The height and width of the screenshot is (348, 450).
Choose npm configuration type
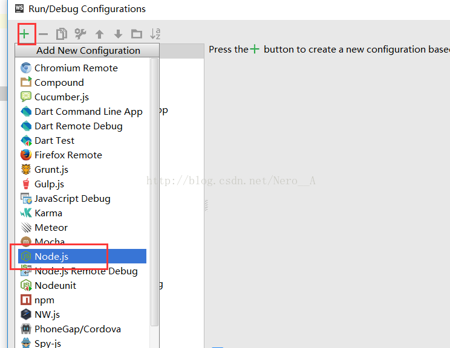coord(83,300)
